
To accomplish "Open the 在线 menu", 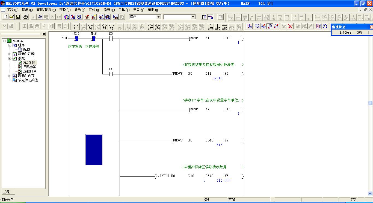I will (94, 10).
